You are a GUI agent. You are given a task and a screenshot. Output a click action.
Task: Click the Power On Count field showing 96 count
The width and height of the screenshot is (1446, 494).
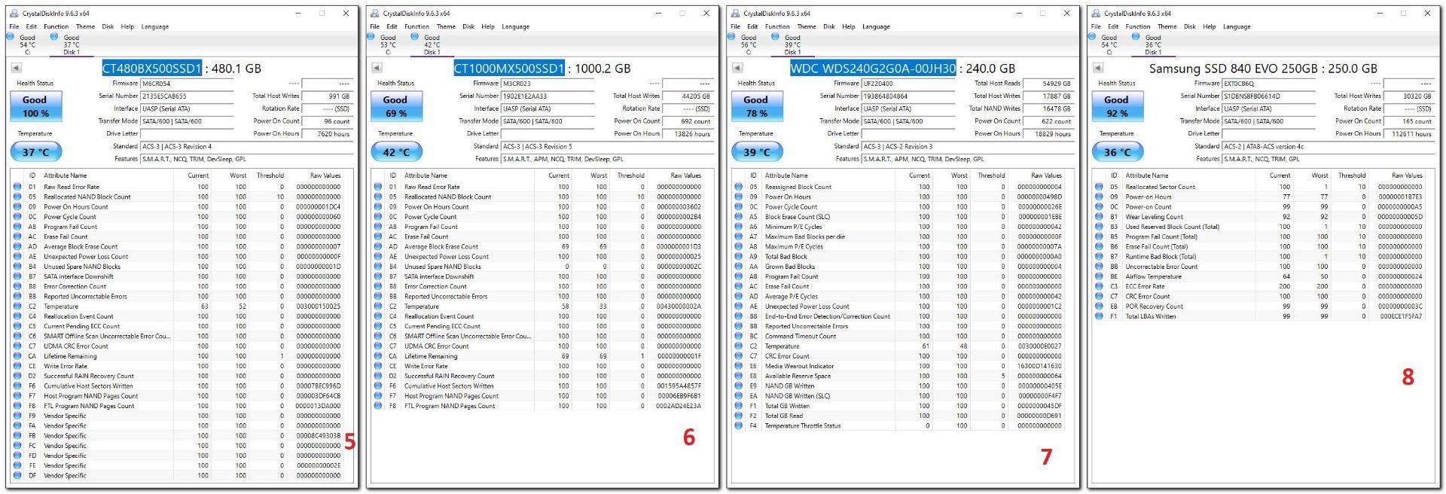point(328,121)
